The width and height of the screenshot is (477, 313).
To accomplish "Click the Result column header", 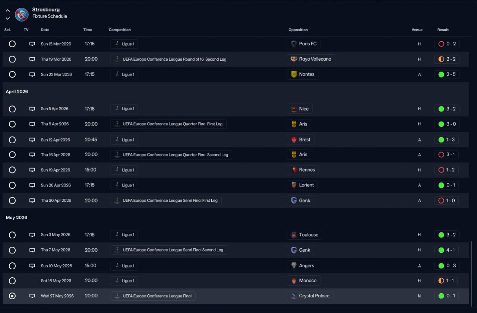I will (443, 30).
